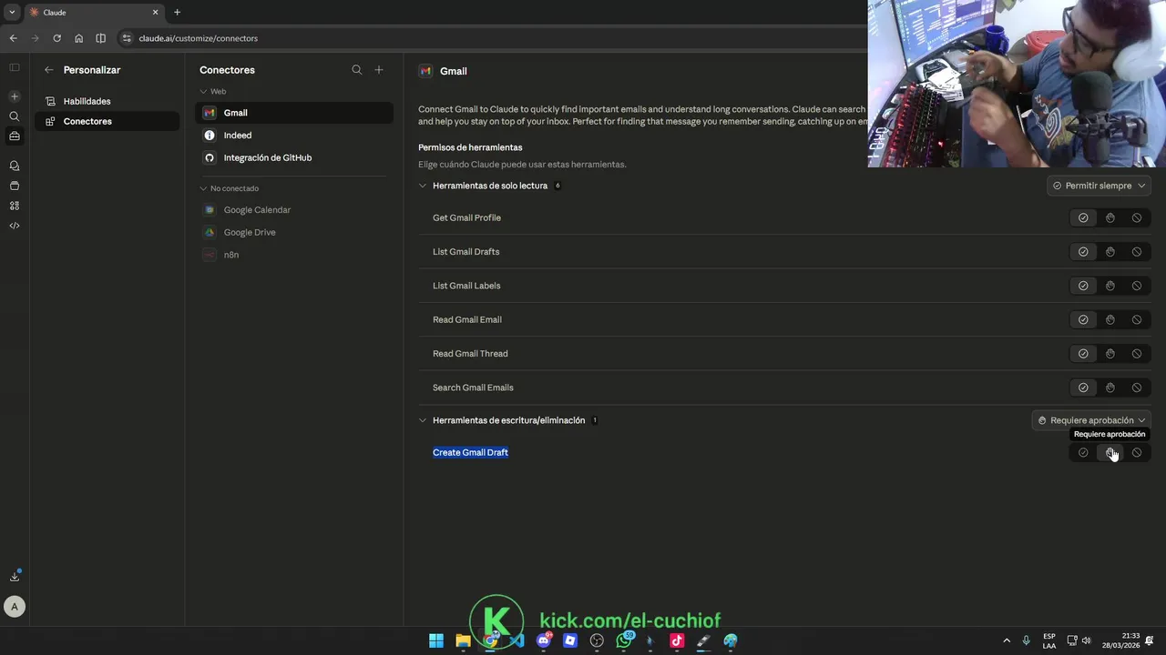Open Conectores in Personalizar menu
Image resolution: width=1166 pixels, height=655 pixels.
coord(107,121)
